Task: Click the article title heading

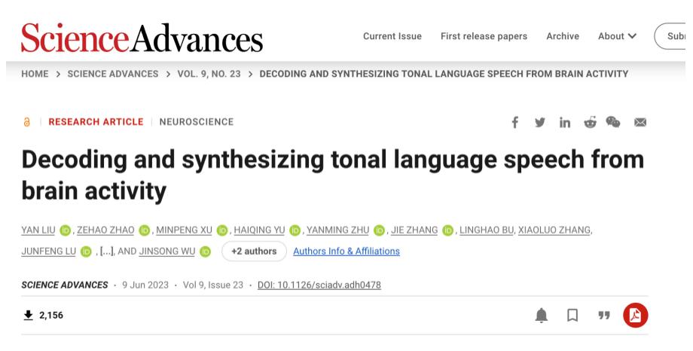Action: pos(333,175)
